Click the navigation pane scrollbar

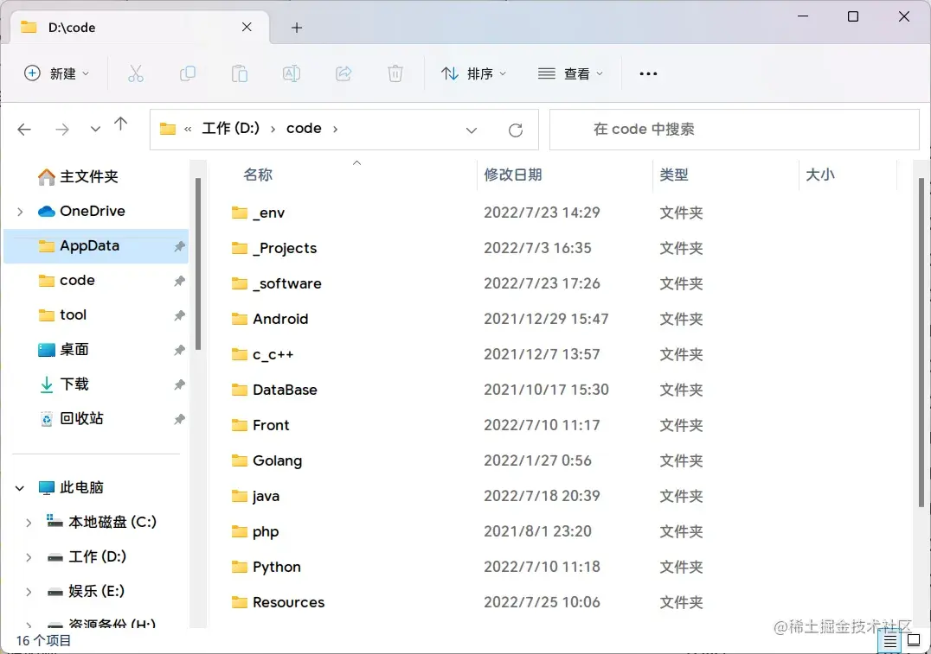(198, 264)
